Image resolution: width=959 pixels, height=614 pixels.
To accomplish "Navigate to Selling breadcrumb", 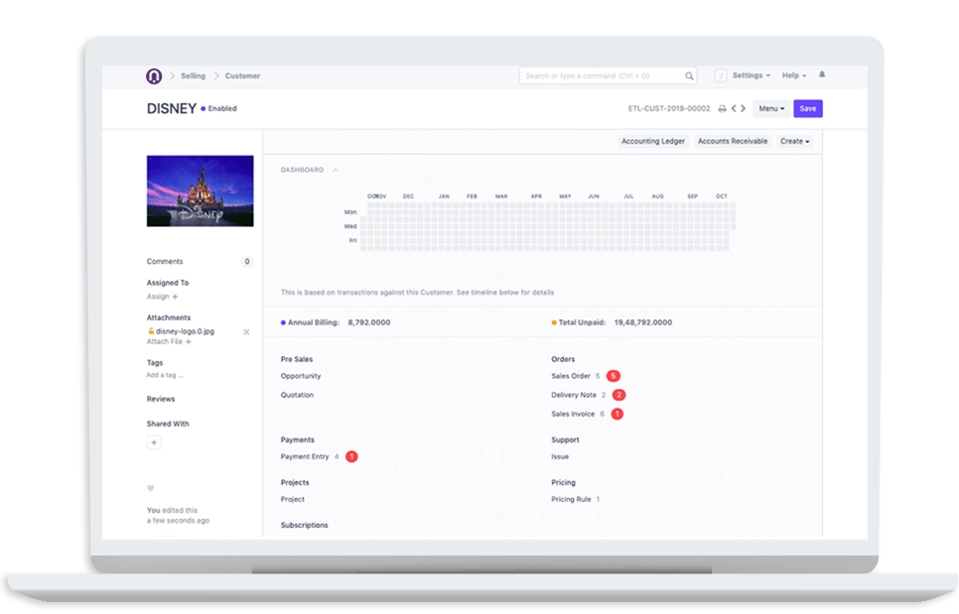I will point(193,75).
